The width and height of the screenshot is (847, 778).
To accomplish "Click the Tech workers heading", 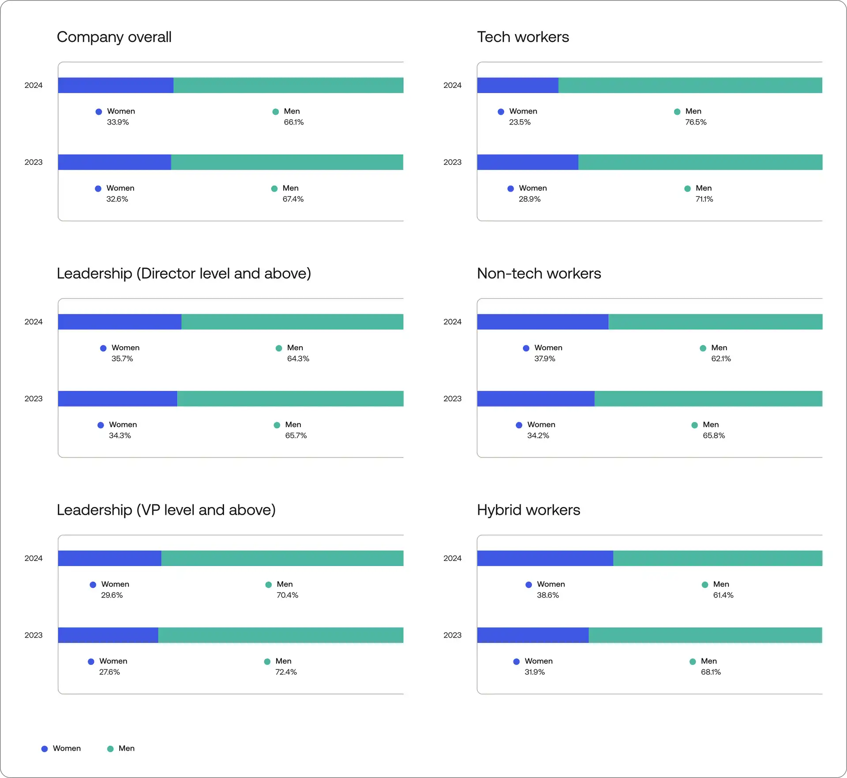I will pyautogui.click(x=523, y=37).
